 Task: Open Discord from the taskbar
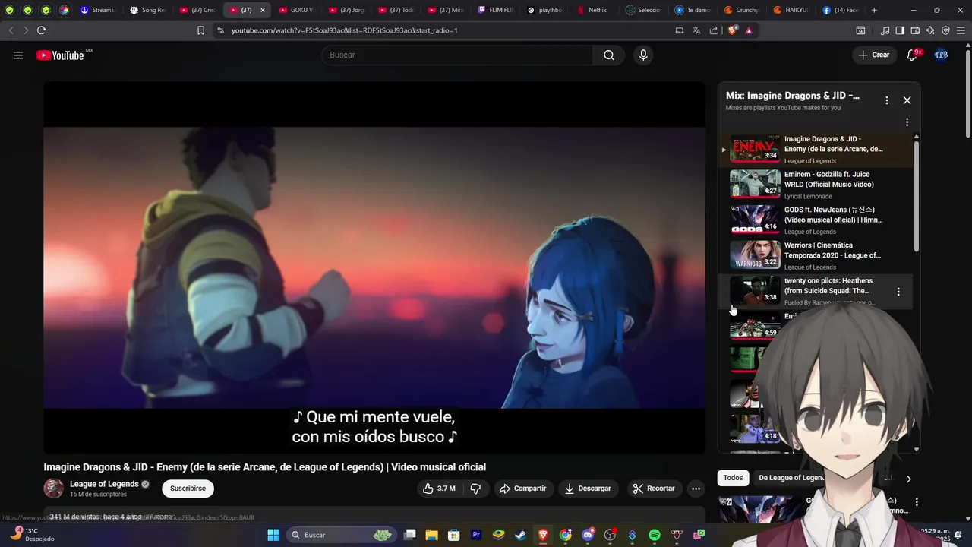(588, 535)
